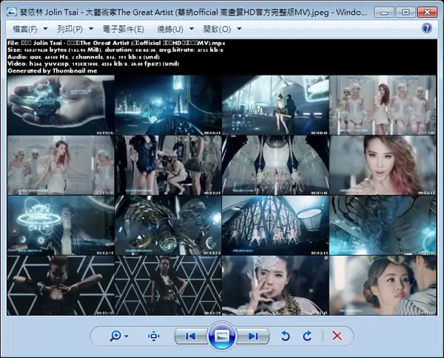Open the blue help question mark

[x=427, y=28]
